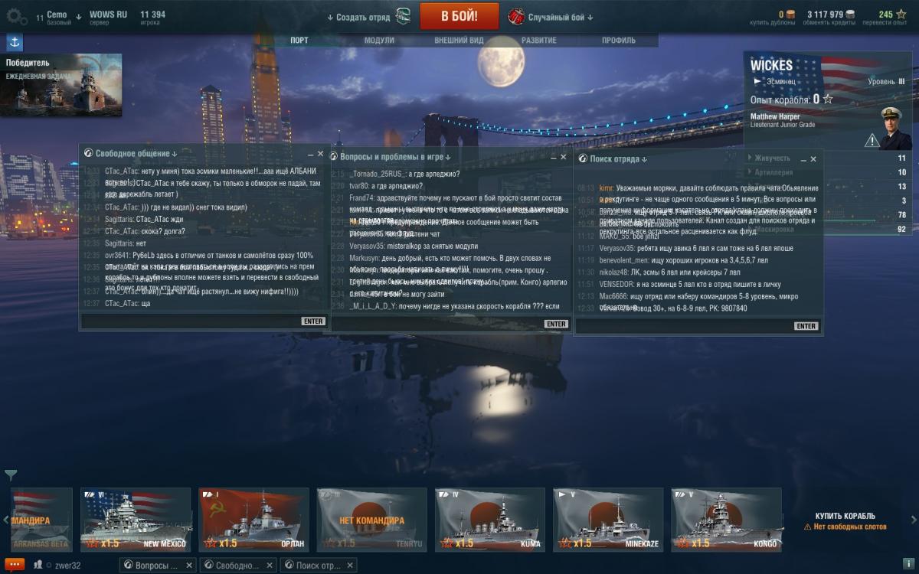Image resolution: width=919 pixels, height=574 pixels.
Task: Open the orange chat bubble button
Action: click(15, 565)
